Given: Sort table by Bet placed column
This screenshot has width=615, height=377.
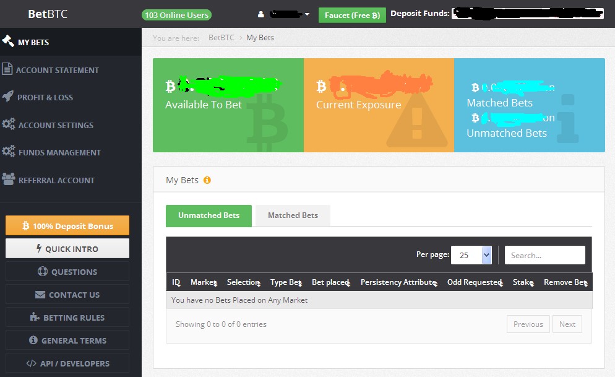Looking at the screenshot, I should 330,282.
